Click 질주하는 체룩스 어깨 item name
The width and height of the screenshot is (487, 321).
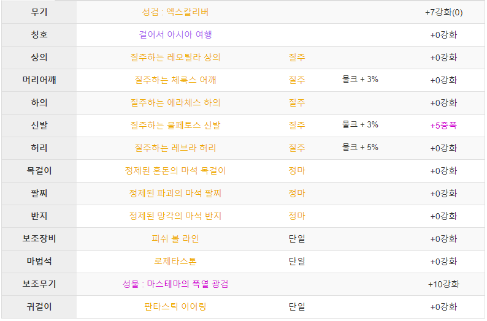point(175,80)
